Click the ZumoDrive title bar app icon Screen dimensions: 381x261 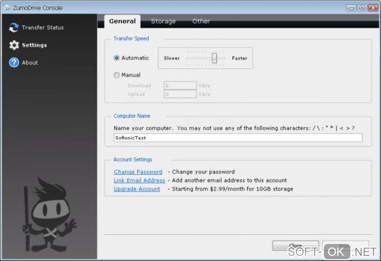[7, 7]
